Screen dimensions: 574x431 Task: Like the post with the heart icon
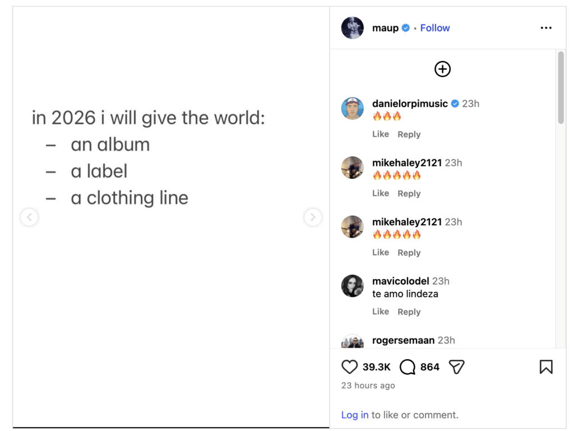349,367
